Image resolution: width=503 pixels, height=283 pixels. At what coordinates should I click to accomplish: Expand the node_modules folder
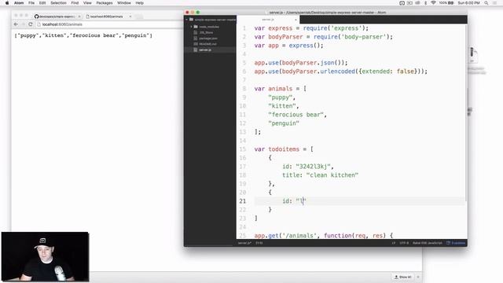tap(192, 27)
